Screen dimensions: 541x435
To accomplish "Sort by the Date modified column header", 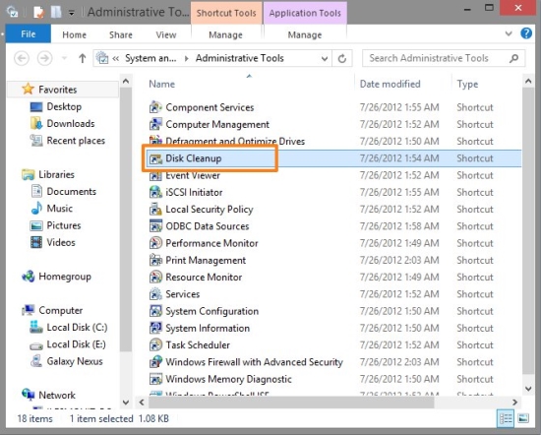I will [x=390, y=84].
